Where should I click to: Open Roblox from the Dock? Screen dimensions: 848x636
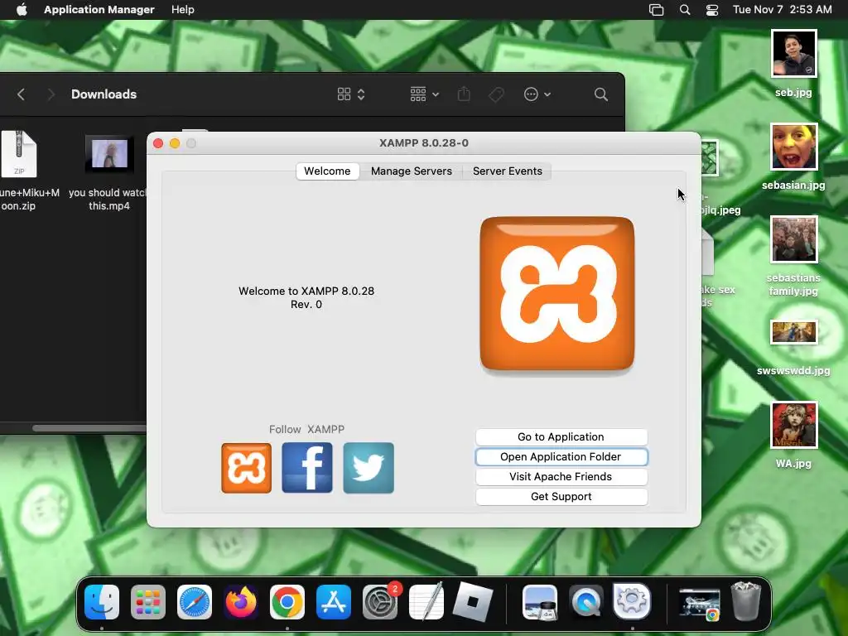click(473, 602)
